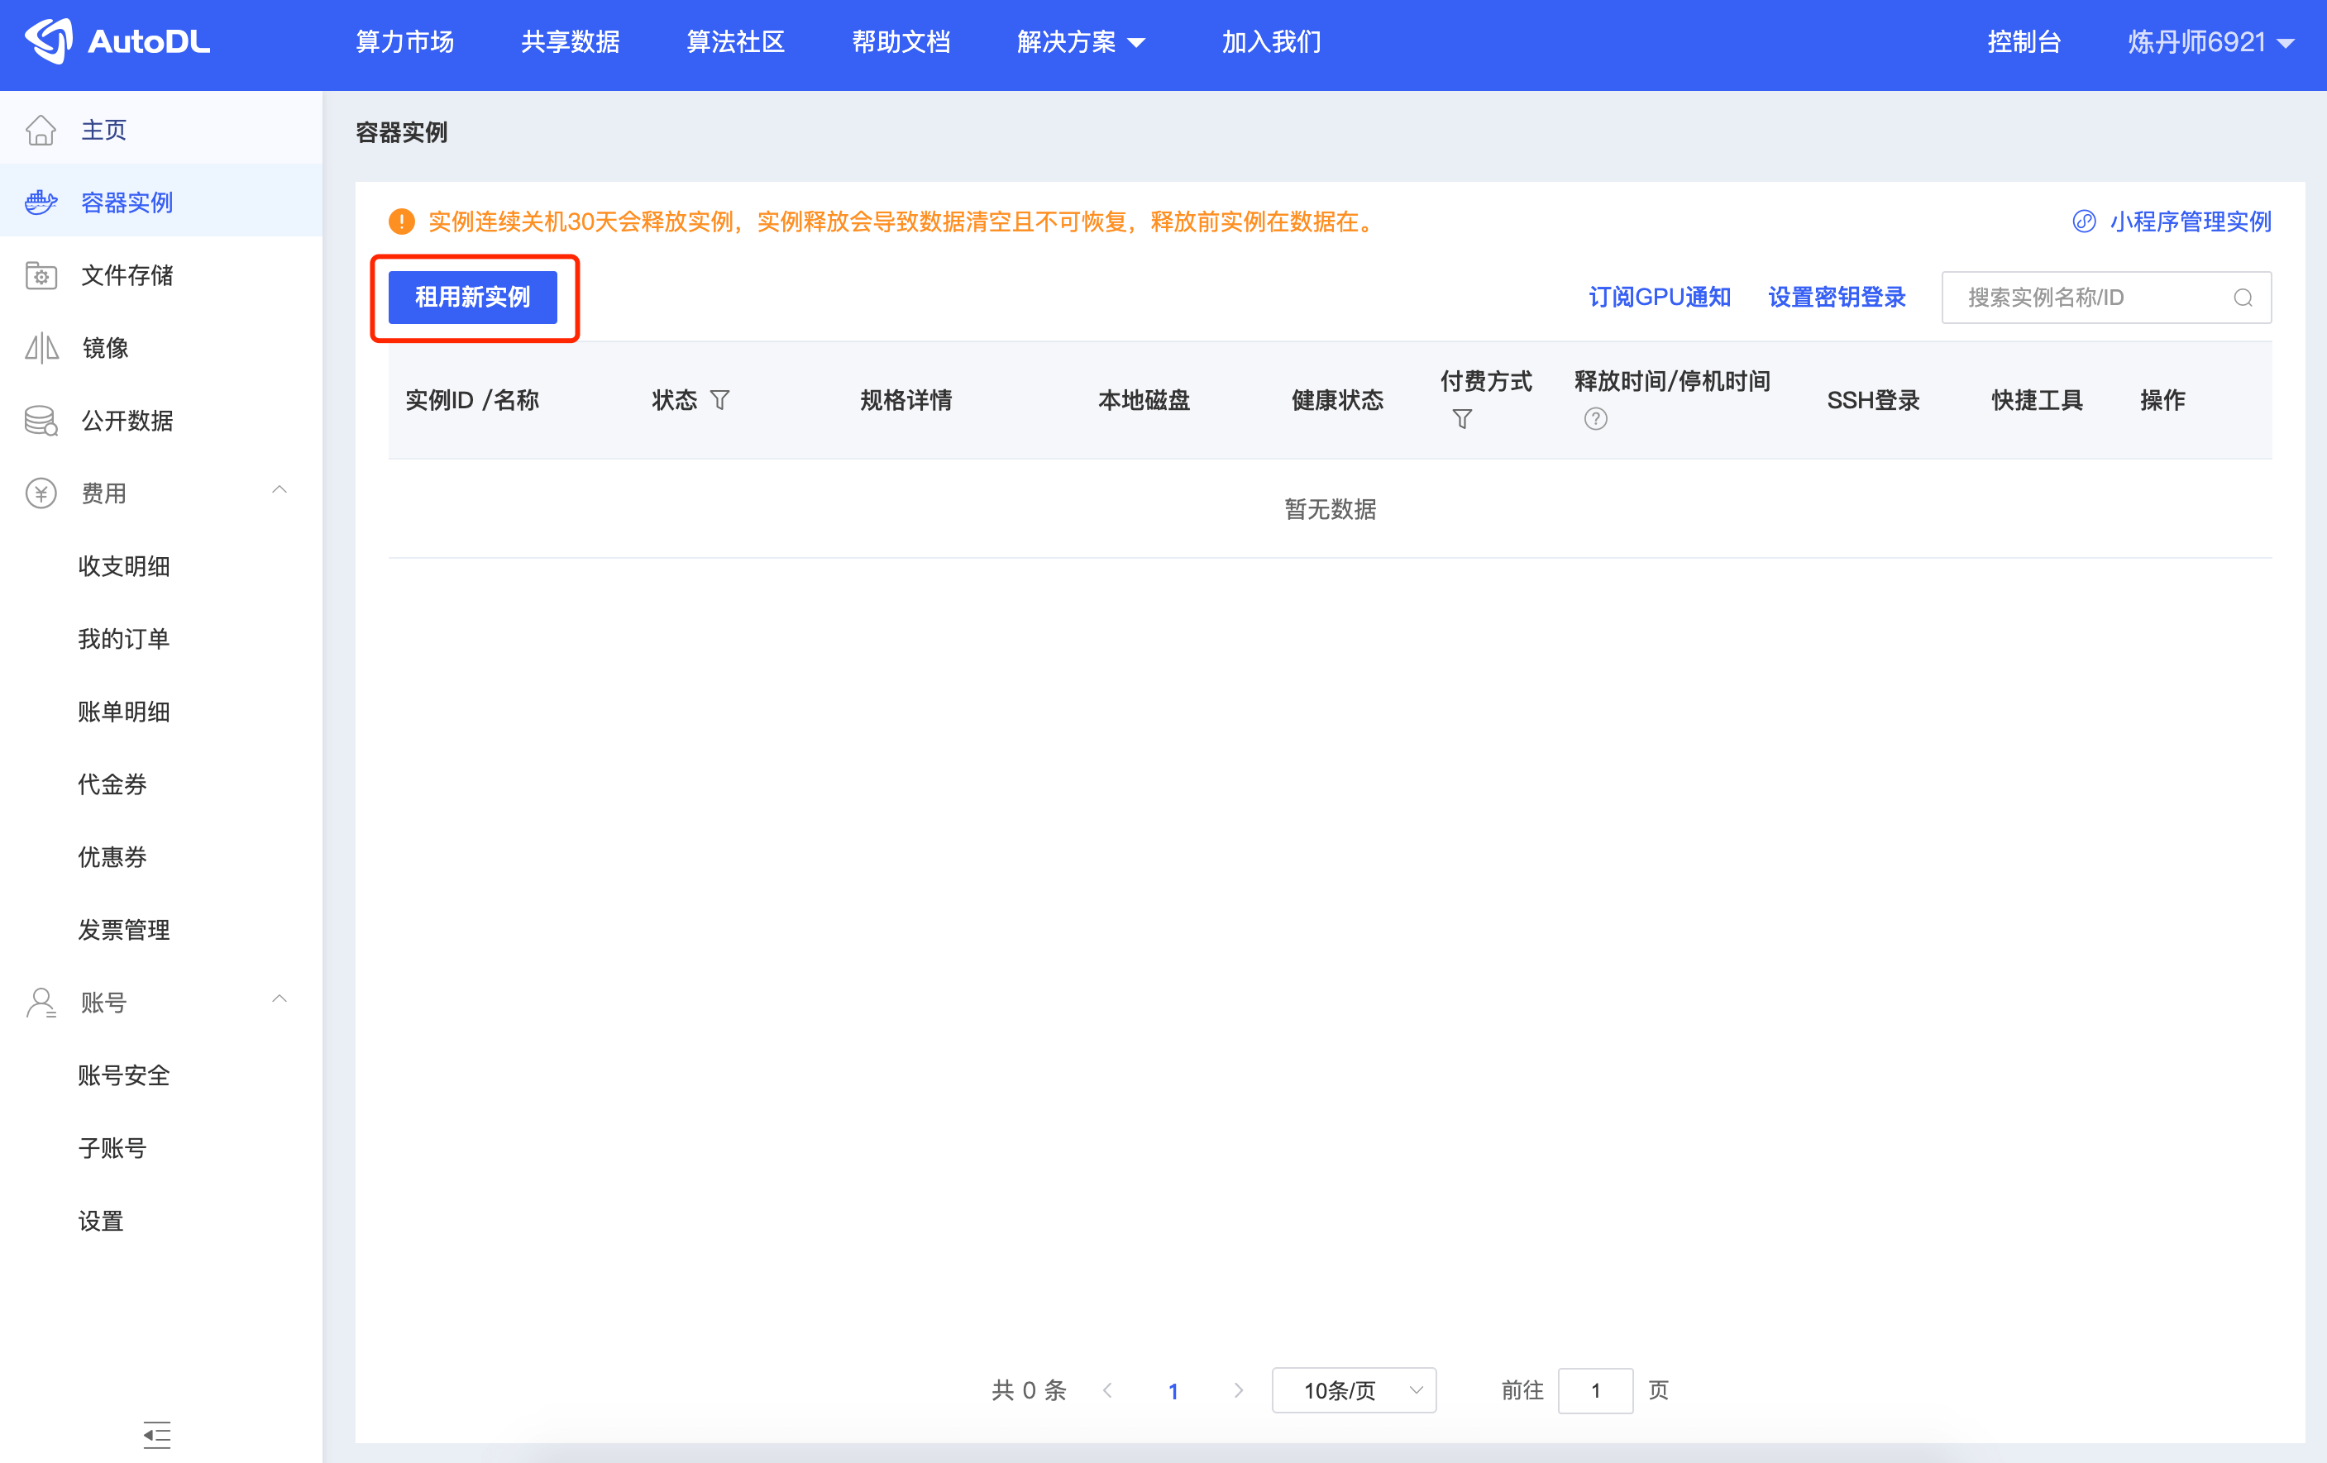Screen dimensions: 2327x1463
Task: Click the container ship icon for 容器实例
Action: [41, 202]
